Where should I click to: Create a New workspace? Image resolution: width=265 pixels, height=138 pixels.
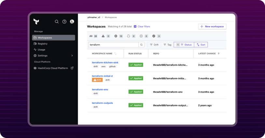pos(212,26)
